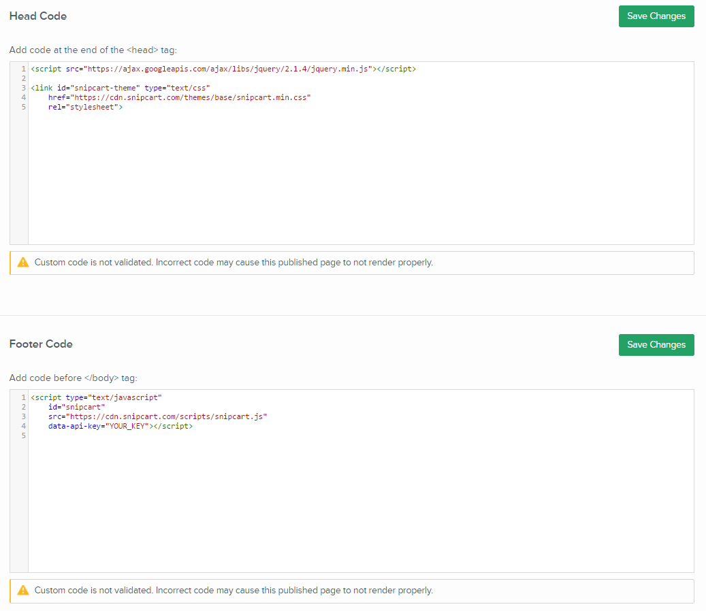Click the data-api-key YOUR_KEY line
The image size is (706, 611).
(x=121, y=426)
